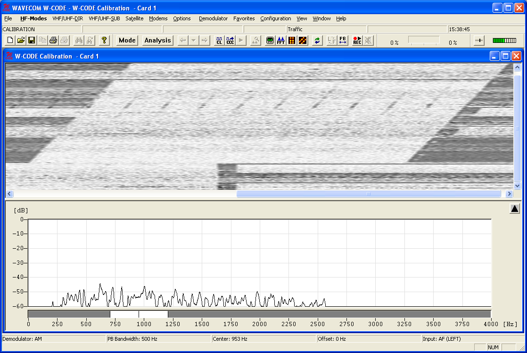
Task: Open the Satellite menu
Action: click(x=134, y=19)
